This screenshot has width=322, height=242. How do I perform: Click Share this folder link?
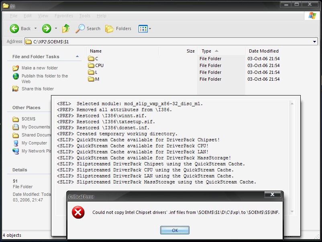coord(37,89)
